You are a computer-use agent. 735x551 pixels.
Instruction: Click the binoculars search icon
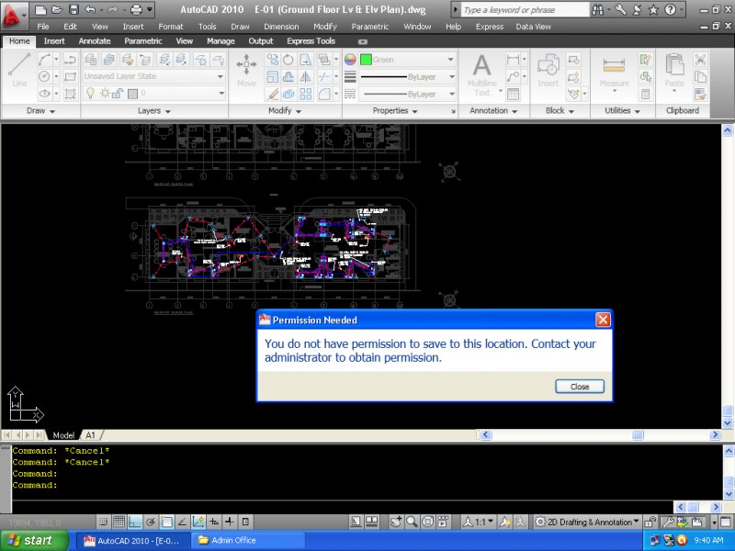point(598,9)
